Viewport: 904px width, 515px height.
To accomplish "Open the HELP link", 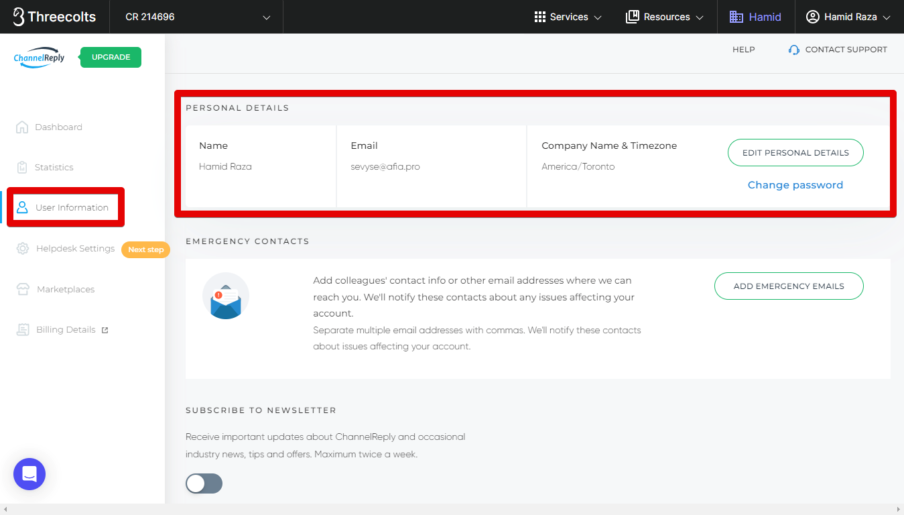I will tap(744, 50).
